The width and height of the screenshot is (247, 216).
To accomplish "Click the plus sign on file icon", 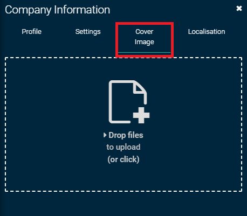I will pos(141,115).
